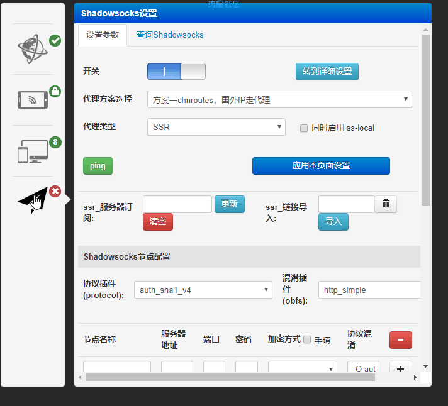Click the plus add node button

pyautogui.click(x=401, y=368)
